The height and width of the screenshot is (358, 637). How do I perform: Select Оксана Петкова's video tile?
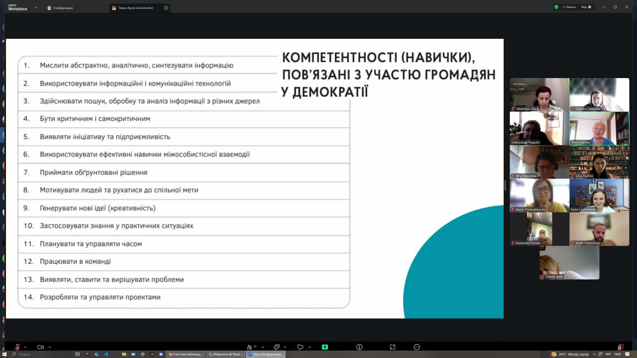click(599, 94)
